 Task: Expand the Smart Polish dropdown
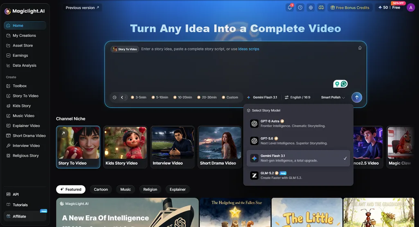pyautogui.click(x=333, y=97)
